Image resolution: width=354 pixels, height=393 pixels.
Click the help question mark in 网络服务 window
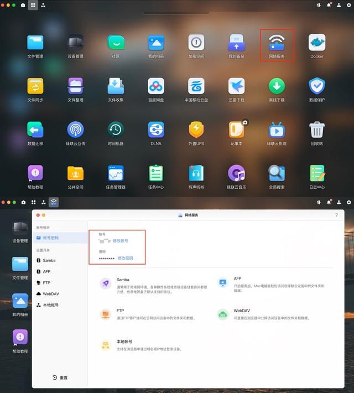tap(336, 215)
